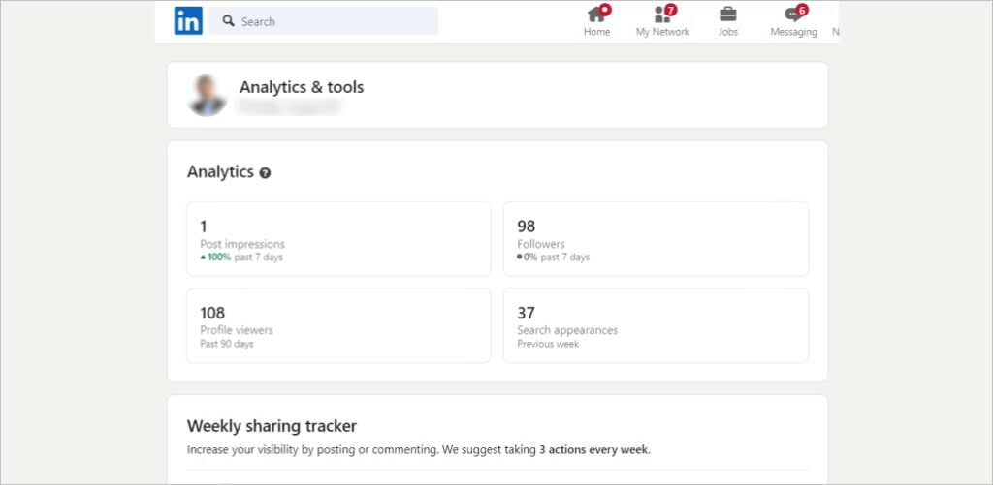The width and height of the screenshot is (993, 485).
Task: Open the Followers analytics card
Action: tap(657, 239)
